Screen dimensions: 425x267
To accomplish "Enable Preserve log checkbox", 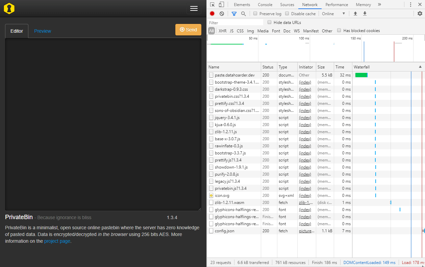I will pyautogui.click(x=255, y=13).
